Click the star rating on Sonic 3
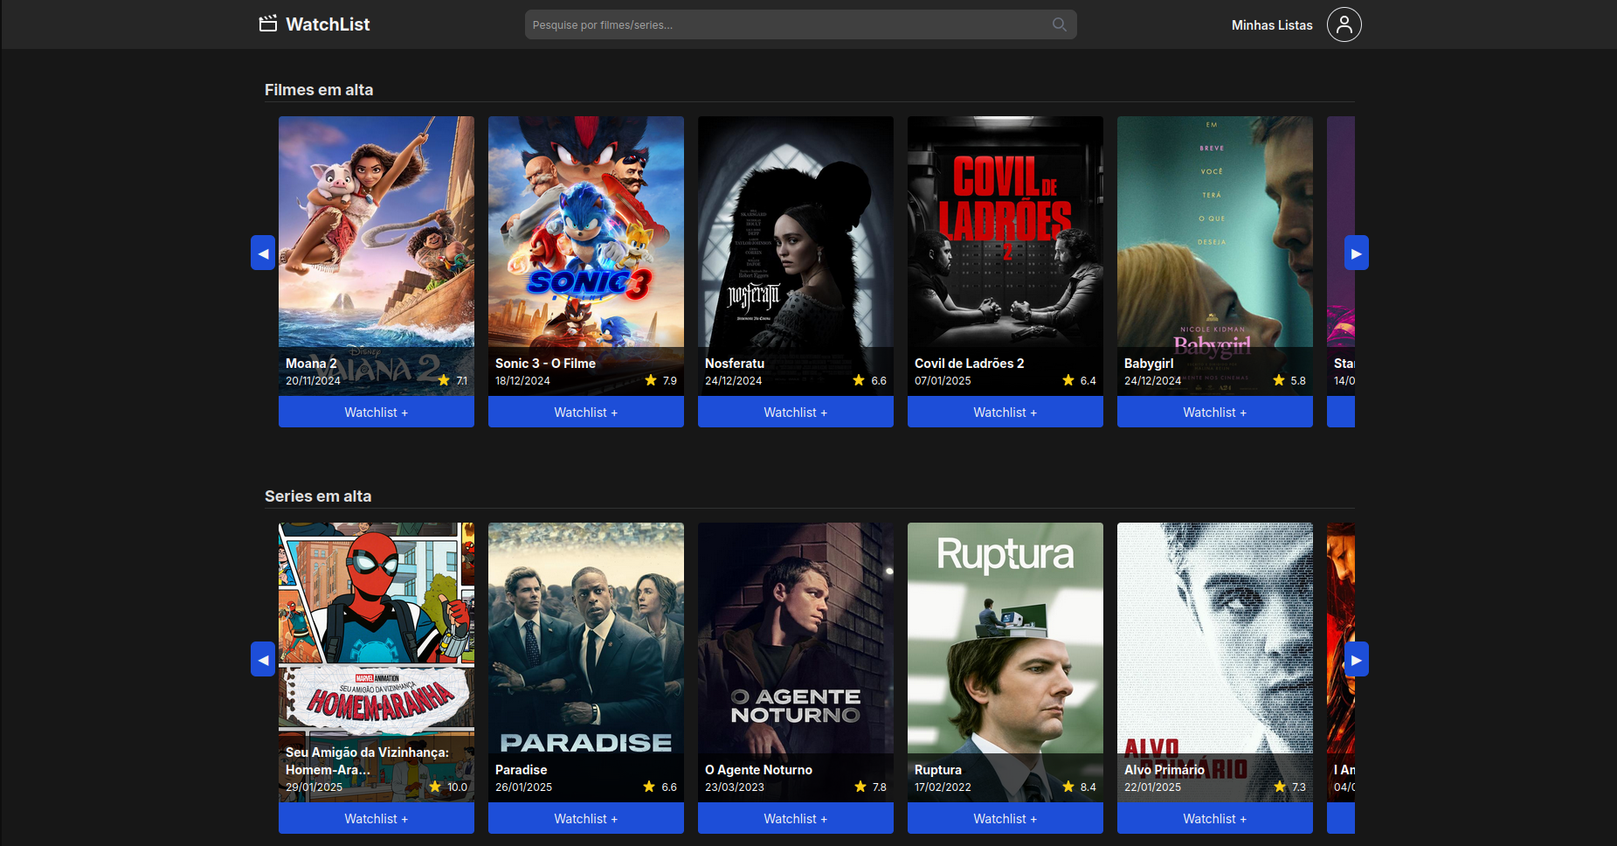Screen dimensions: 1617x846 661,380
